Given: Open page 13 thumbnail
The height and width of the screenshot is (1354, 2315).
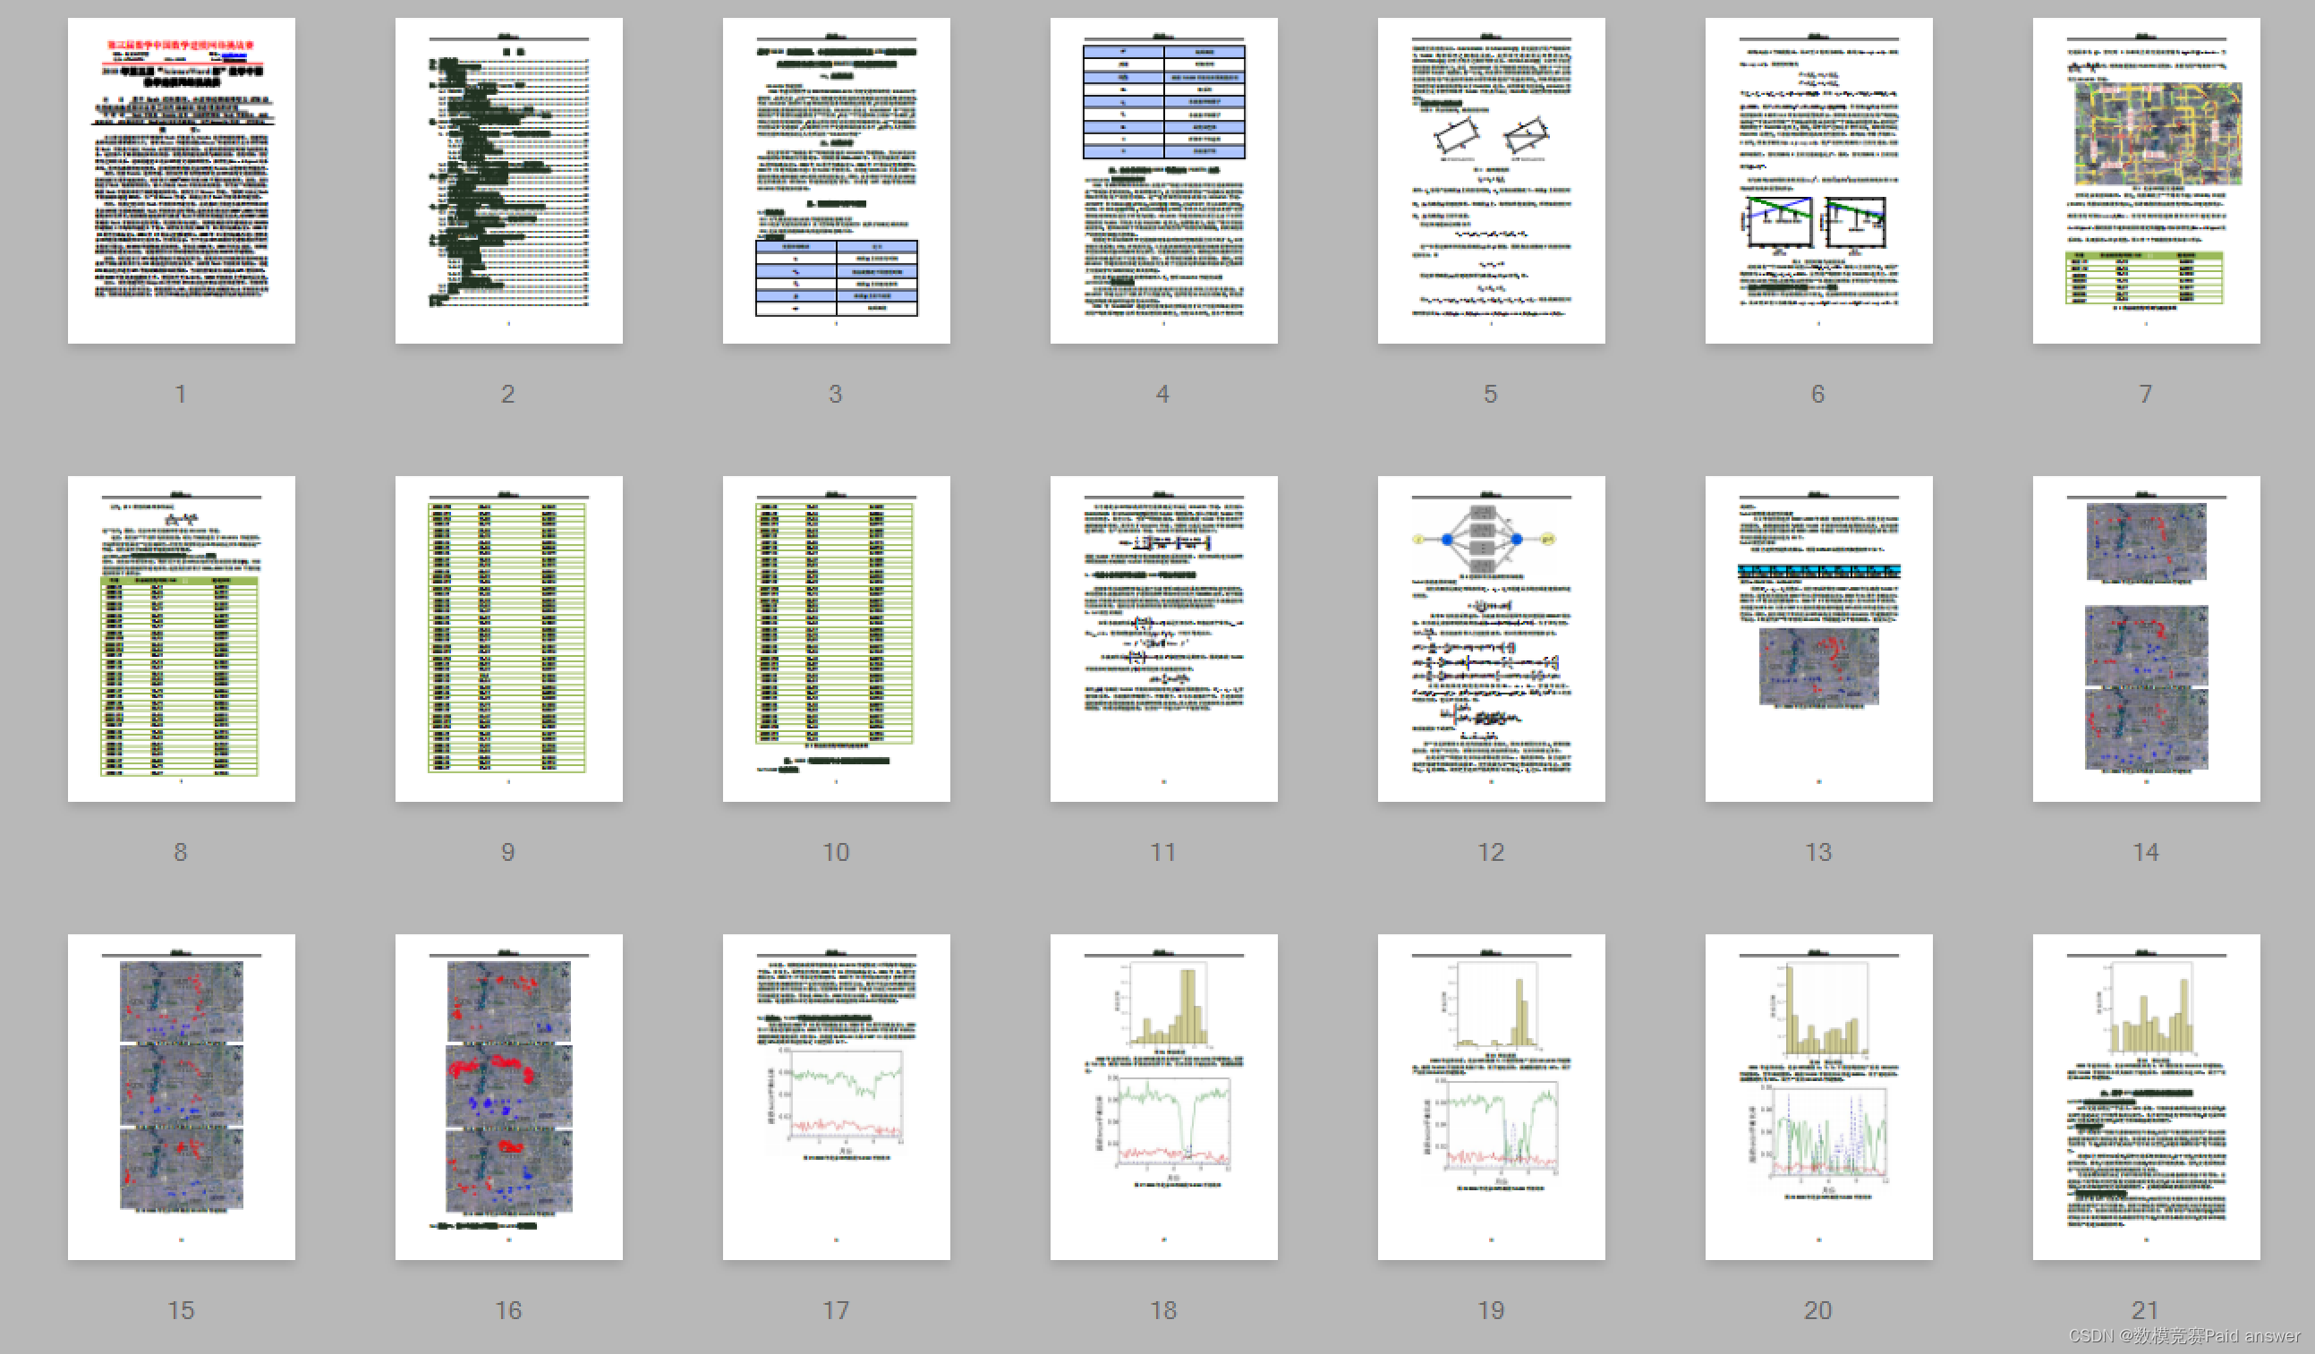Looking at the screenshot, I should click(1819, 638).
